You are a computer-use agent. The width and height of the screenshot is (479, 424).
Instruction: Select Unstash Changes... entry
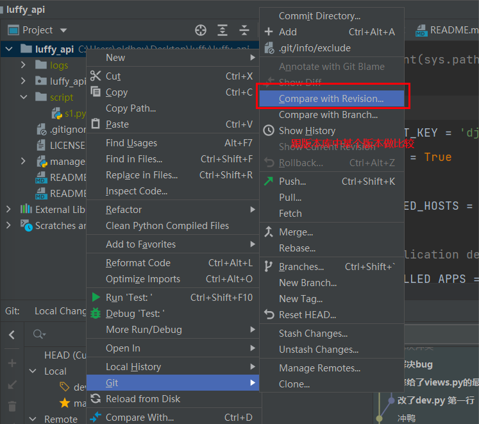click(332, 350)
